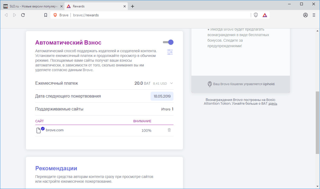Viewport: 320px width, 189px height.
Task: Click the 'Ежемесячный платеж' label
Action: point(57,83)
